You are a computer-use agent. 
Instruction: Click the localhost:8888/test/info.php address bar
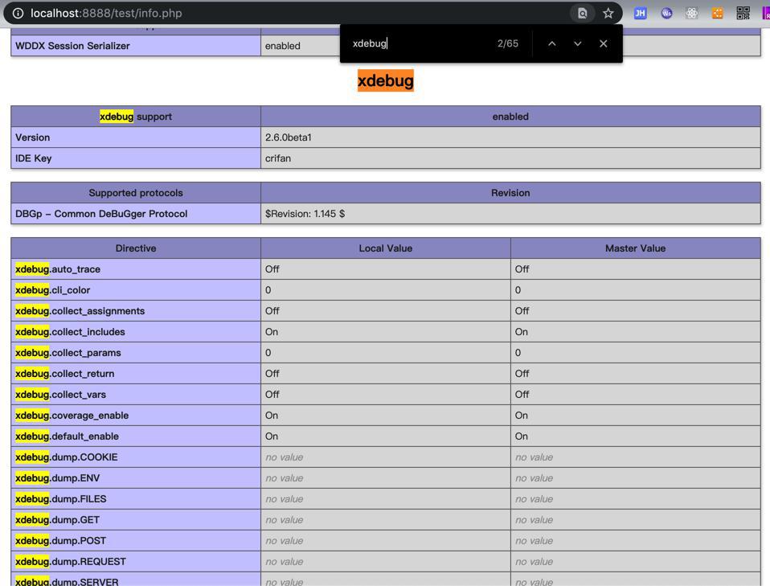pos(295,13)
